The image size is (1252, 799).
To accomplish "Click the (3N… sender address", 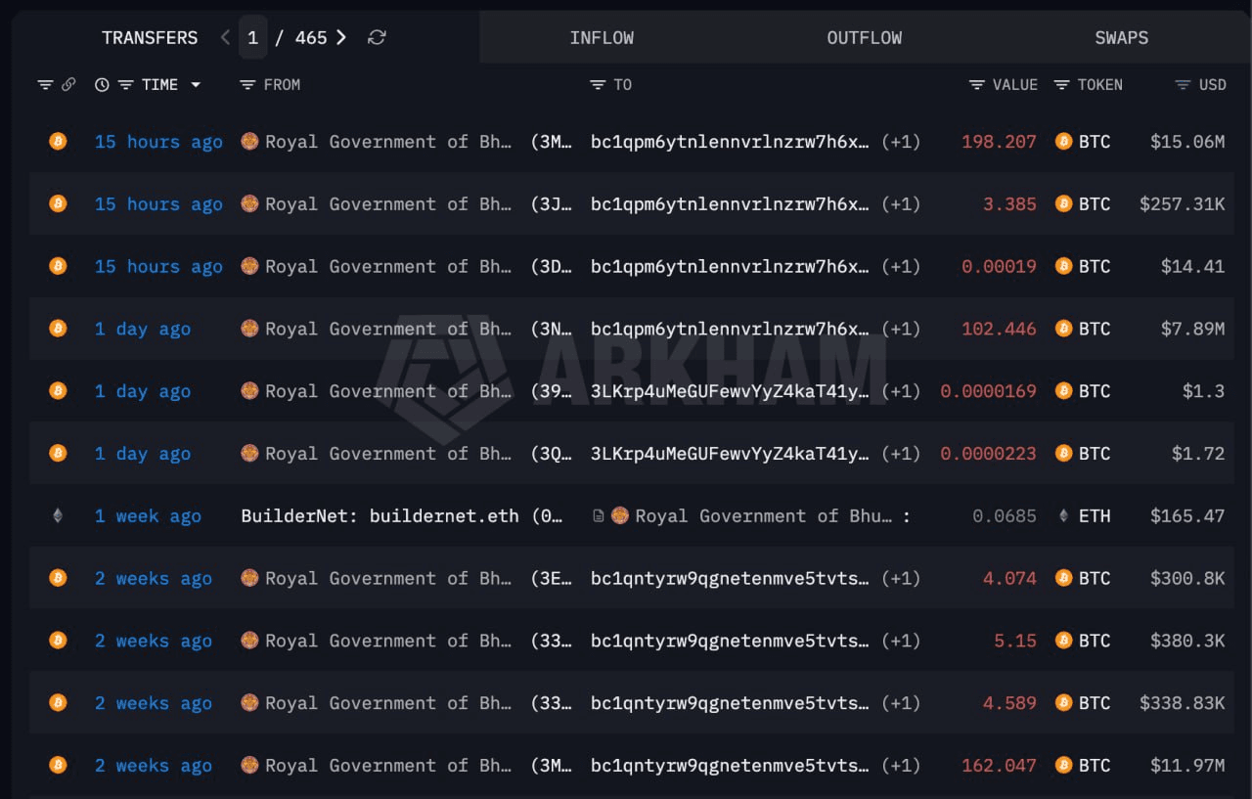I will [551, 329].
